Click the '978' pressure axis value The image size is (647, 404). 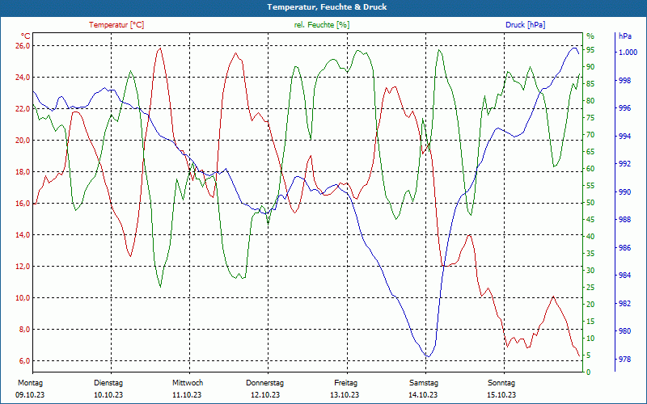(x=625, y=360)
